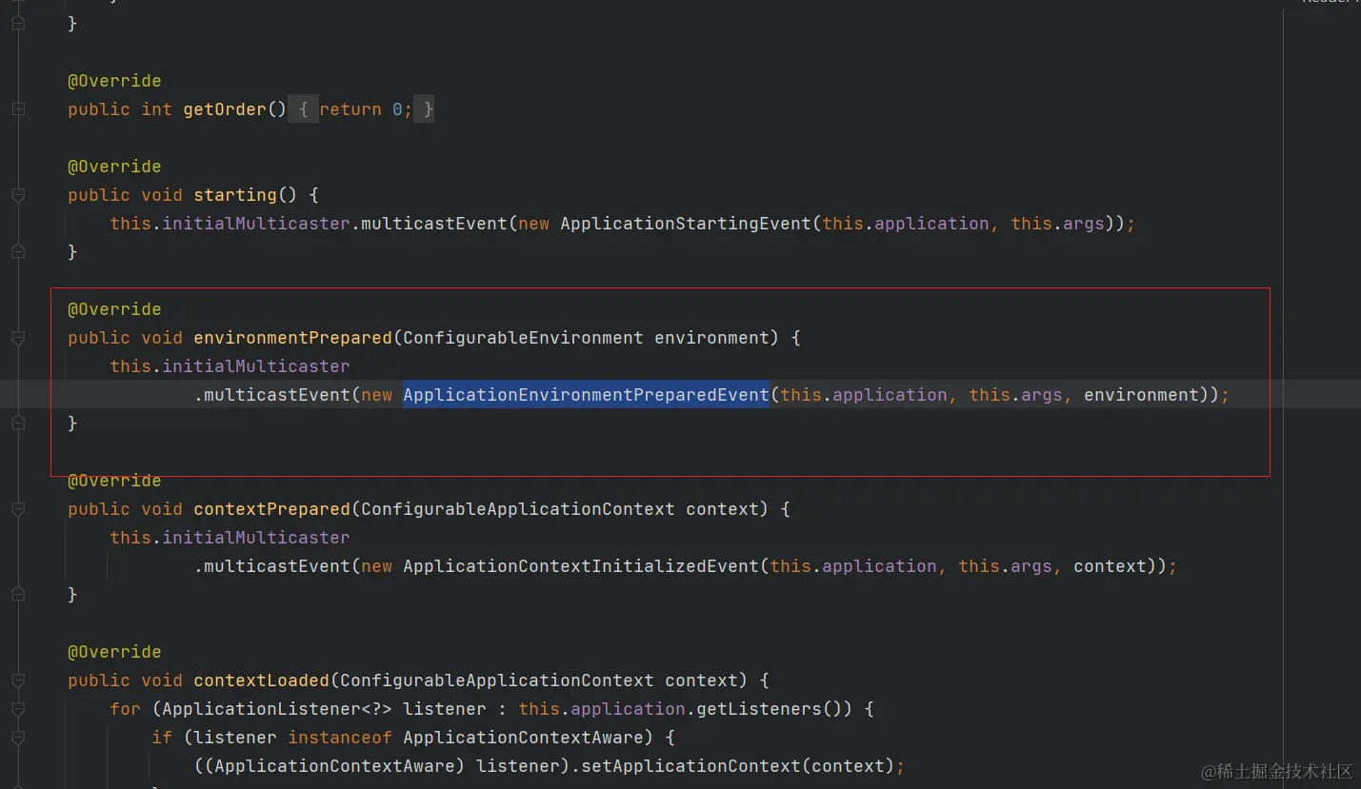Click the getOrder method name

click(x=225, y=109)
